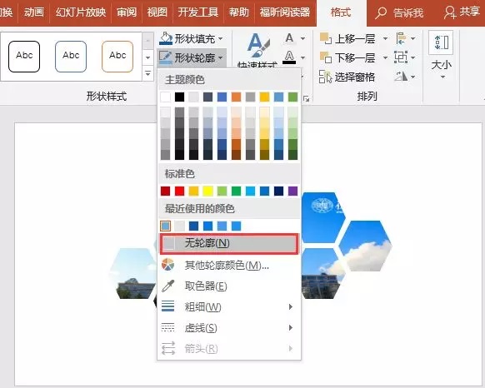485x388 pixels.
Task: Switch to the Developer (开发工具) tab
Action: pyautogui.click(x=198, y=12)
